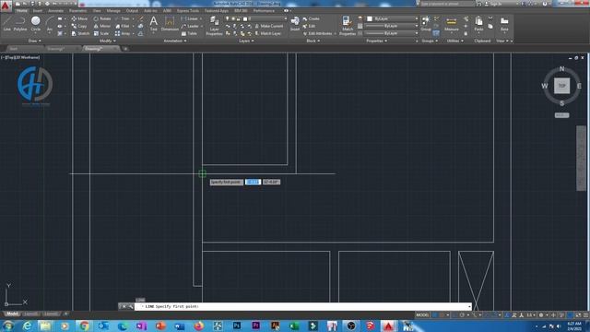Click the Mirror tool
The height and width of the screenshot is (332, 590).
pyautogui.click(x=102, y=26)
